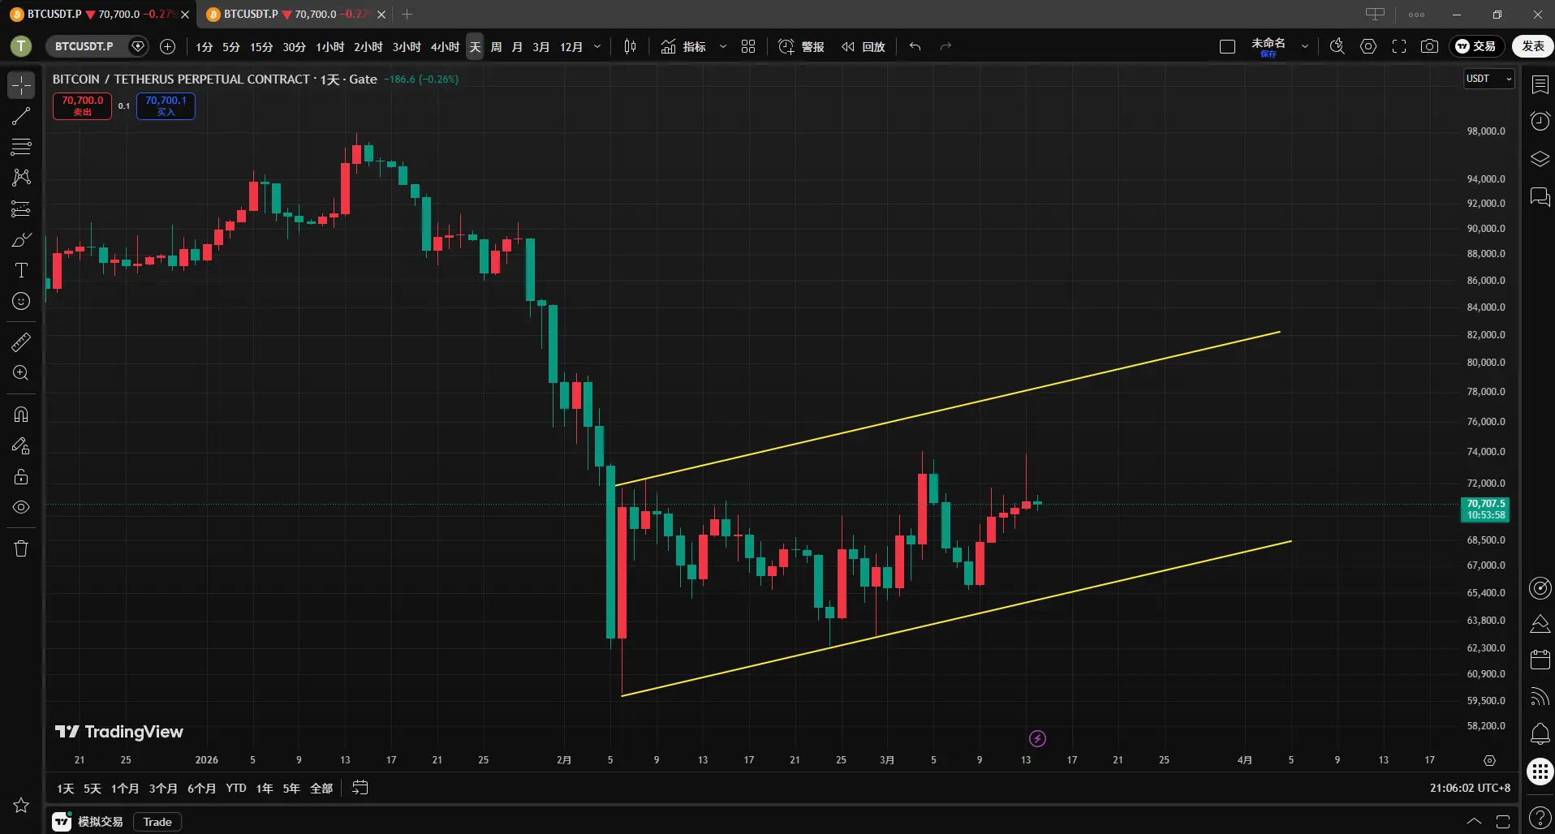1555x834 pixels.
Task: Open the emoji and icons tool
Action: pyautogui.click(x=21, y=301)
